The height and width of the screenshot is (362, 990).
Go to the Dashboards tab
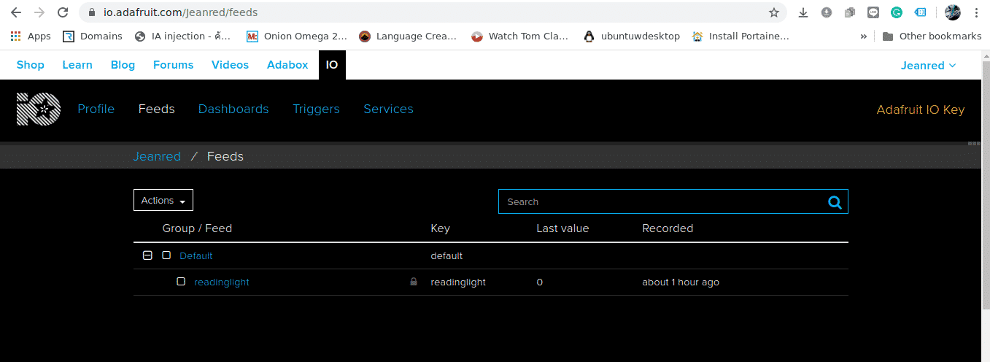coord(233,109)
